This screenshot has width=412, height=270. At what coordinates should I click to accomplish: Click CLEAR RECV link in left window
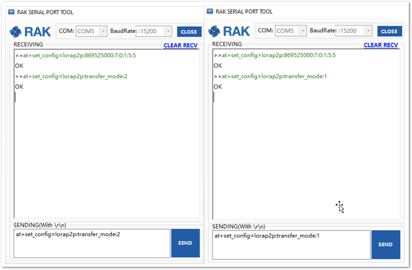(180, 45)
